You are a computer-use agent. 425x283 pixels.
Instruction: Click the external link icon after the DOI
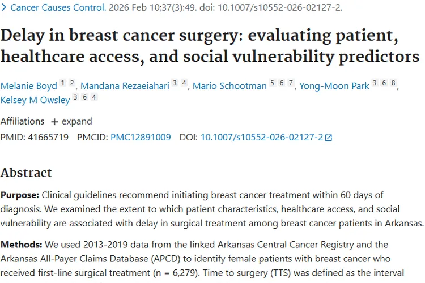pos(329,138)
